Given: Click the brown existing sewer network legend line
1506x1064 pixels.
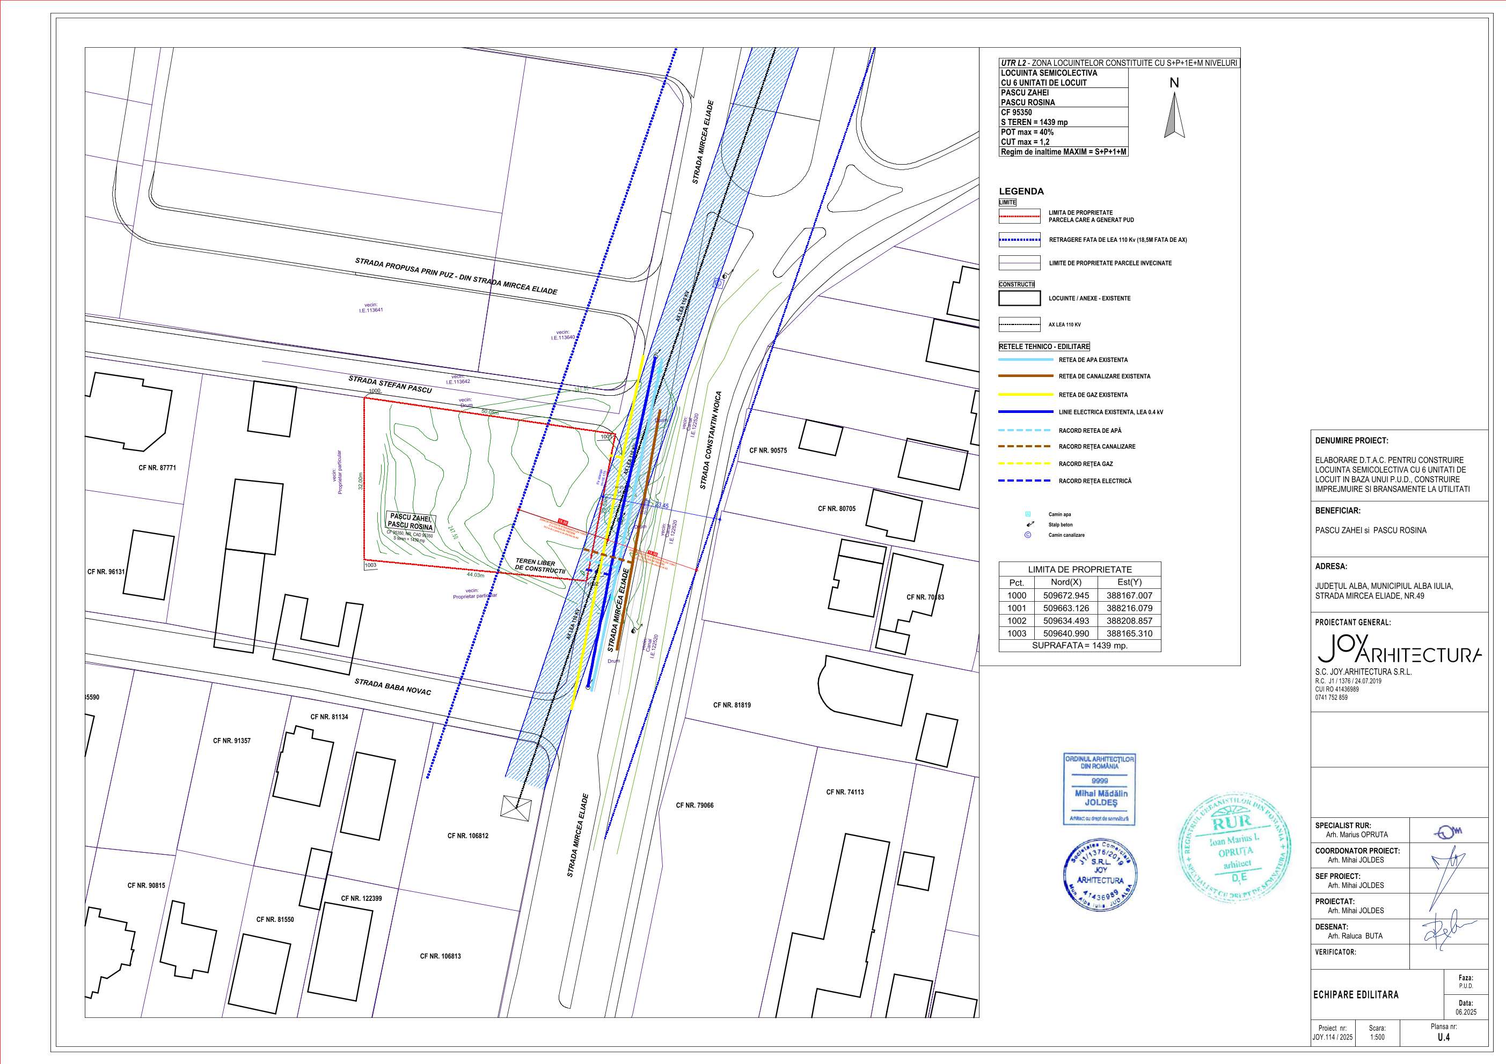Looking at the screenshot, I should coord(1025,376).
